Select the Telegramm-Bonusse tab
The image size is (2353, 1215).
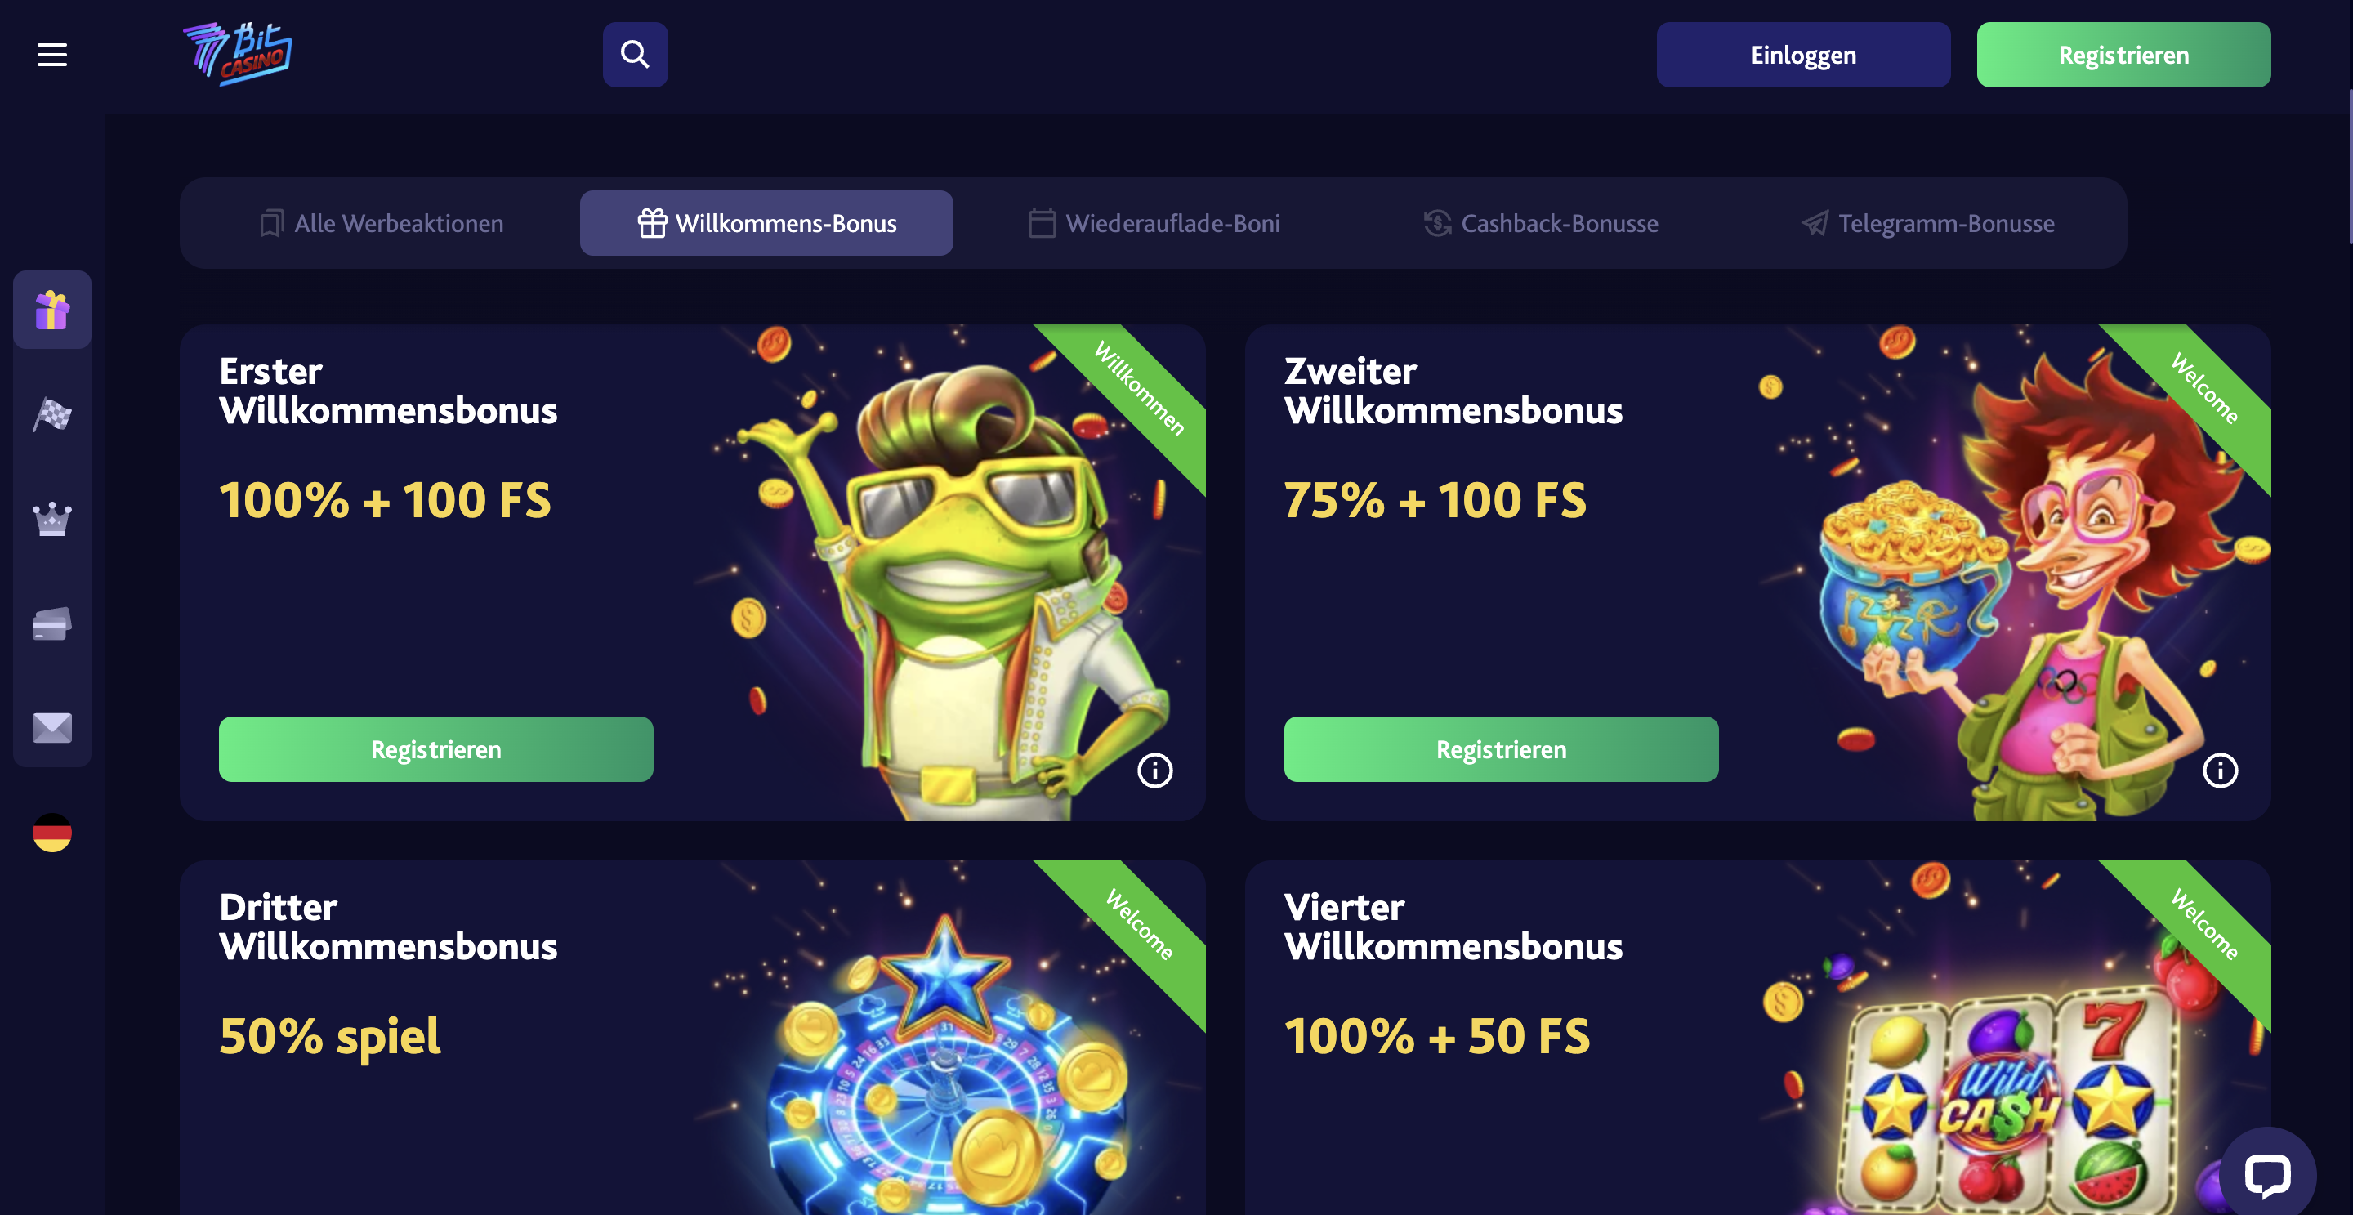1928,223
